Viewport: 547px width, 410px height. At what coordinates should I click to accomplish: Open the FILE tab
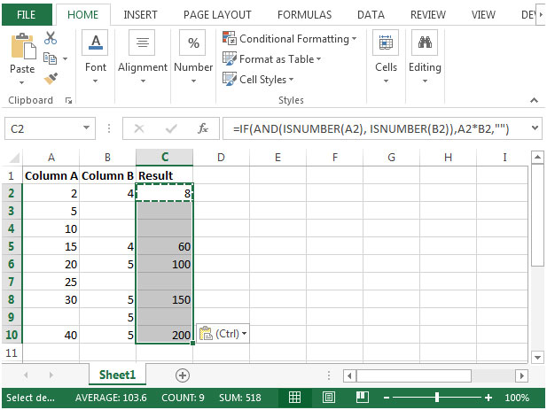27,15
